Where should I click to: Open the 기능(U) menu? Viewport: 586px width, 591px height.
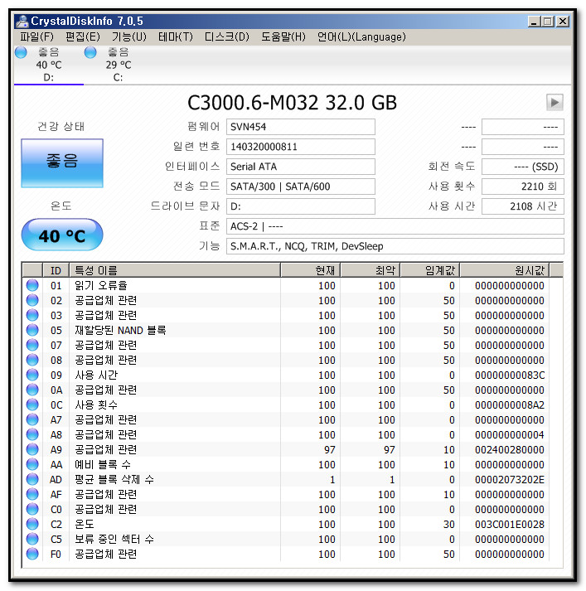tap(128, 37)
